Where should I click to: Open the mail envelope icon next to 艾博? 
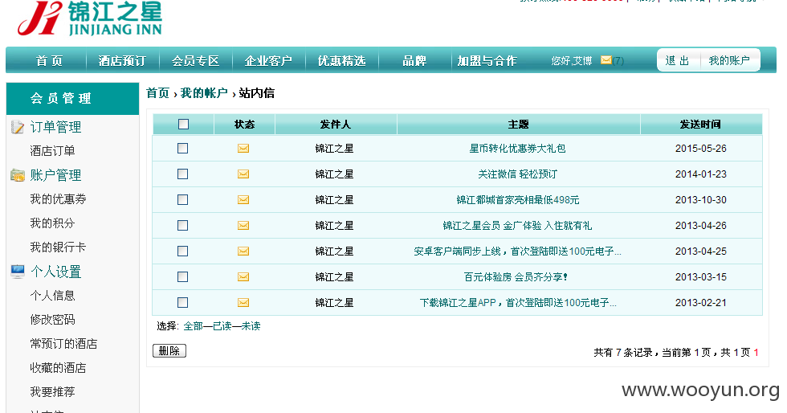[x=606, y=60]
